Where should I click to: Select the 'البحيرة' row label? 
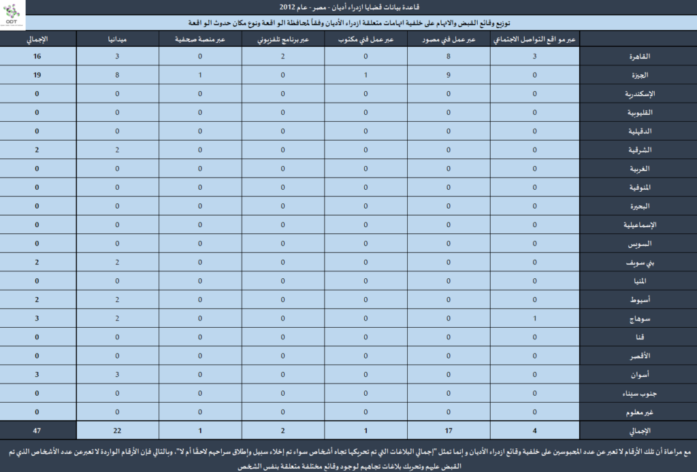[x=640, y=206]
